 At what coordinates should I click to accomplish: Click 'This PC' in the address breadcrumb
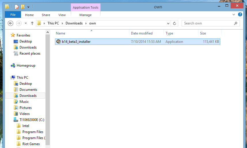(x=53, y=23)
